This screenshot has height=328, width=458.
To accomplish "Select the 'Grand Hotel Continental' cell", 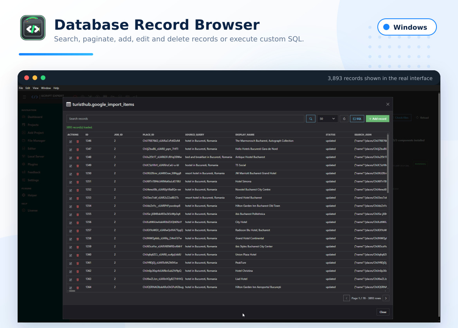I will (250, 238).
